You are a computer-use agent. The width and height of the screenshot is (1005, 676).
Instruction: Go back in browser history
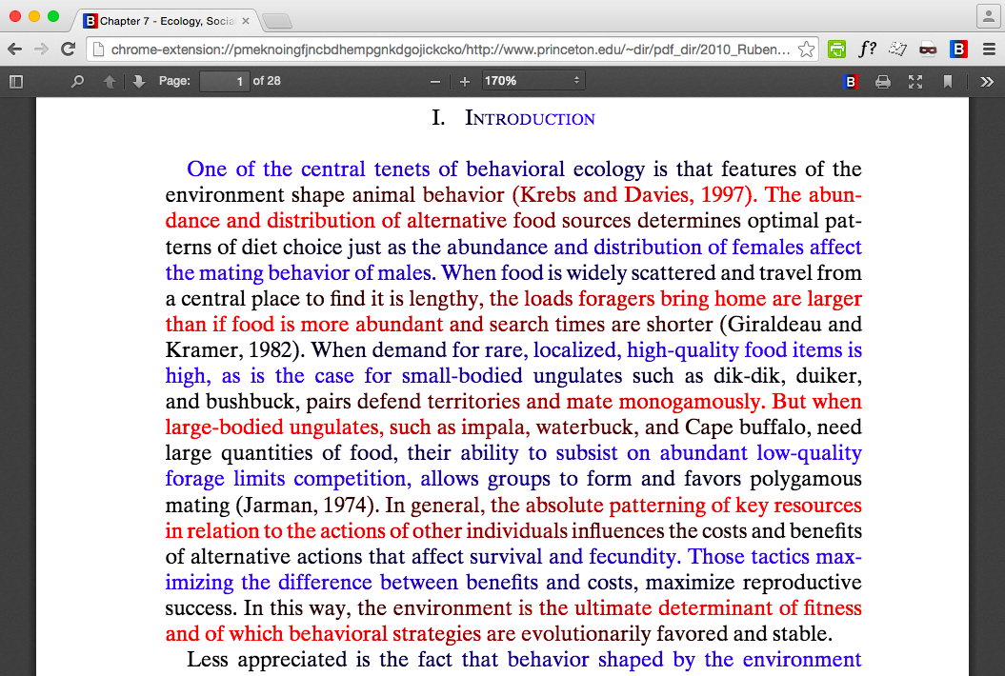click(x=14, y=50)
